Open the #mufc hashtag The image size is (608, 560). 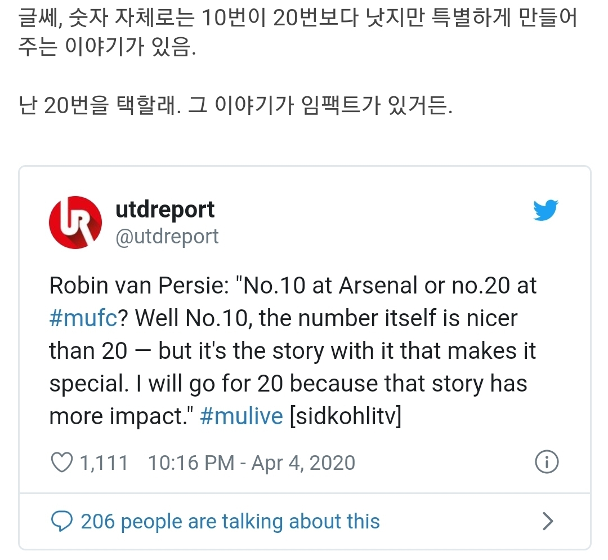coord(84,318)
